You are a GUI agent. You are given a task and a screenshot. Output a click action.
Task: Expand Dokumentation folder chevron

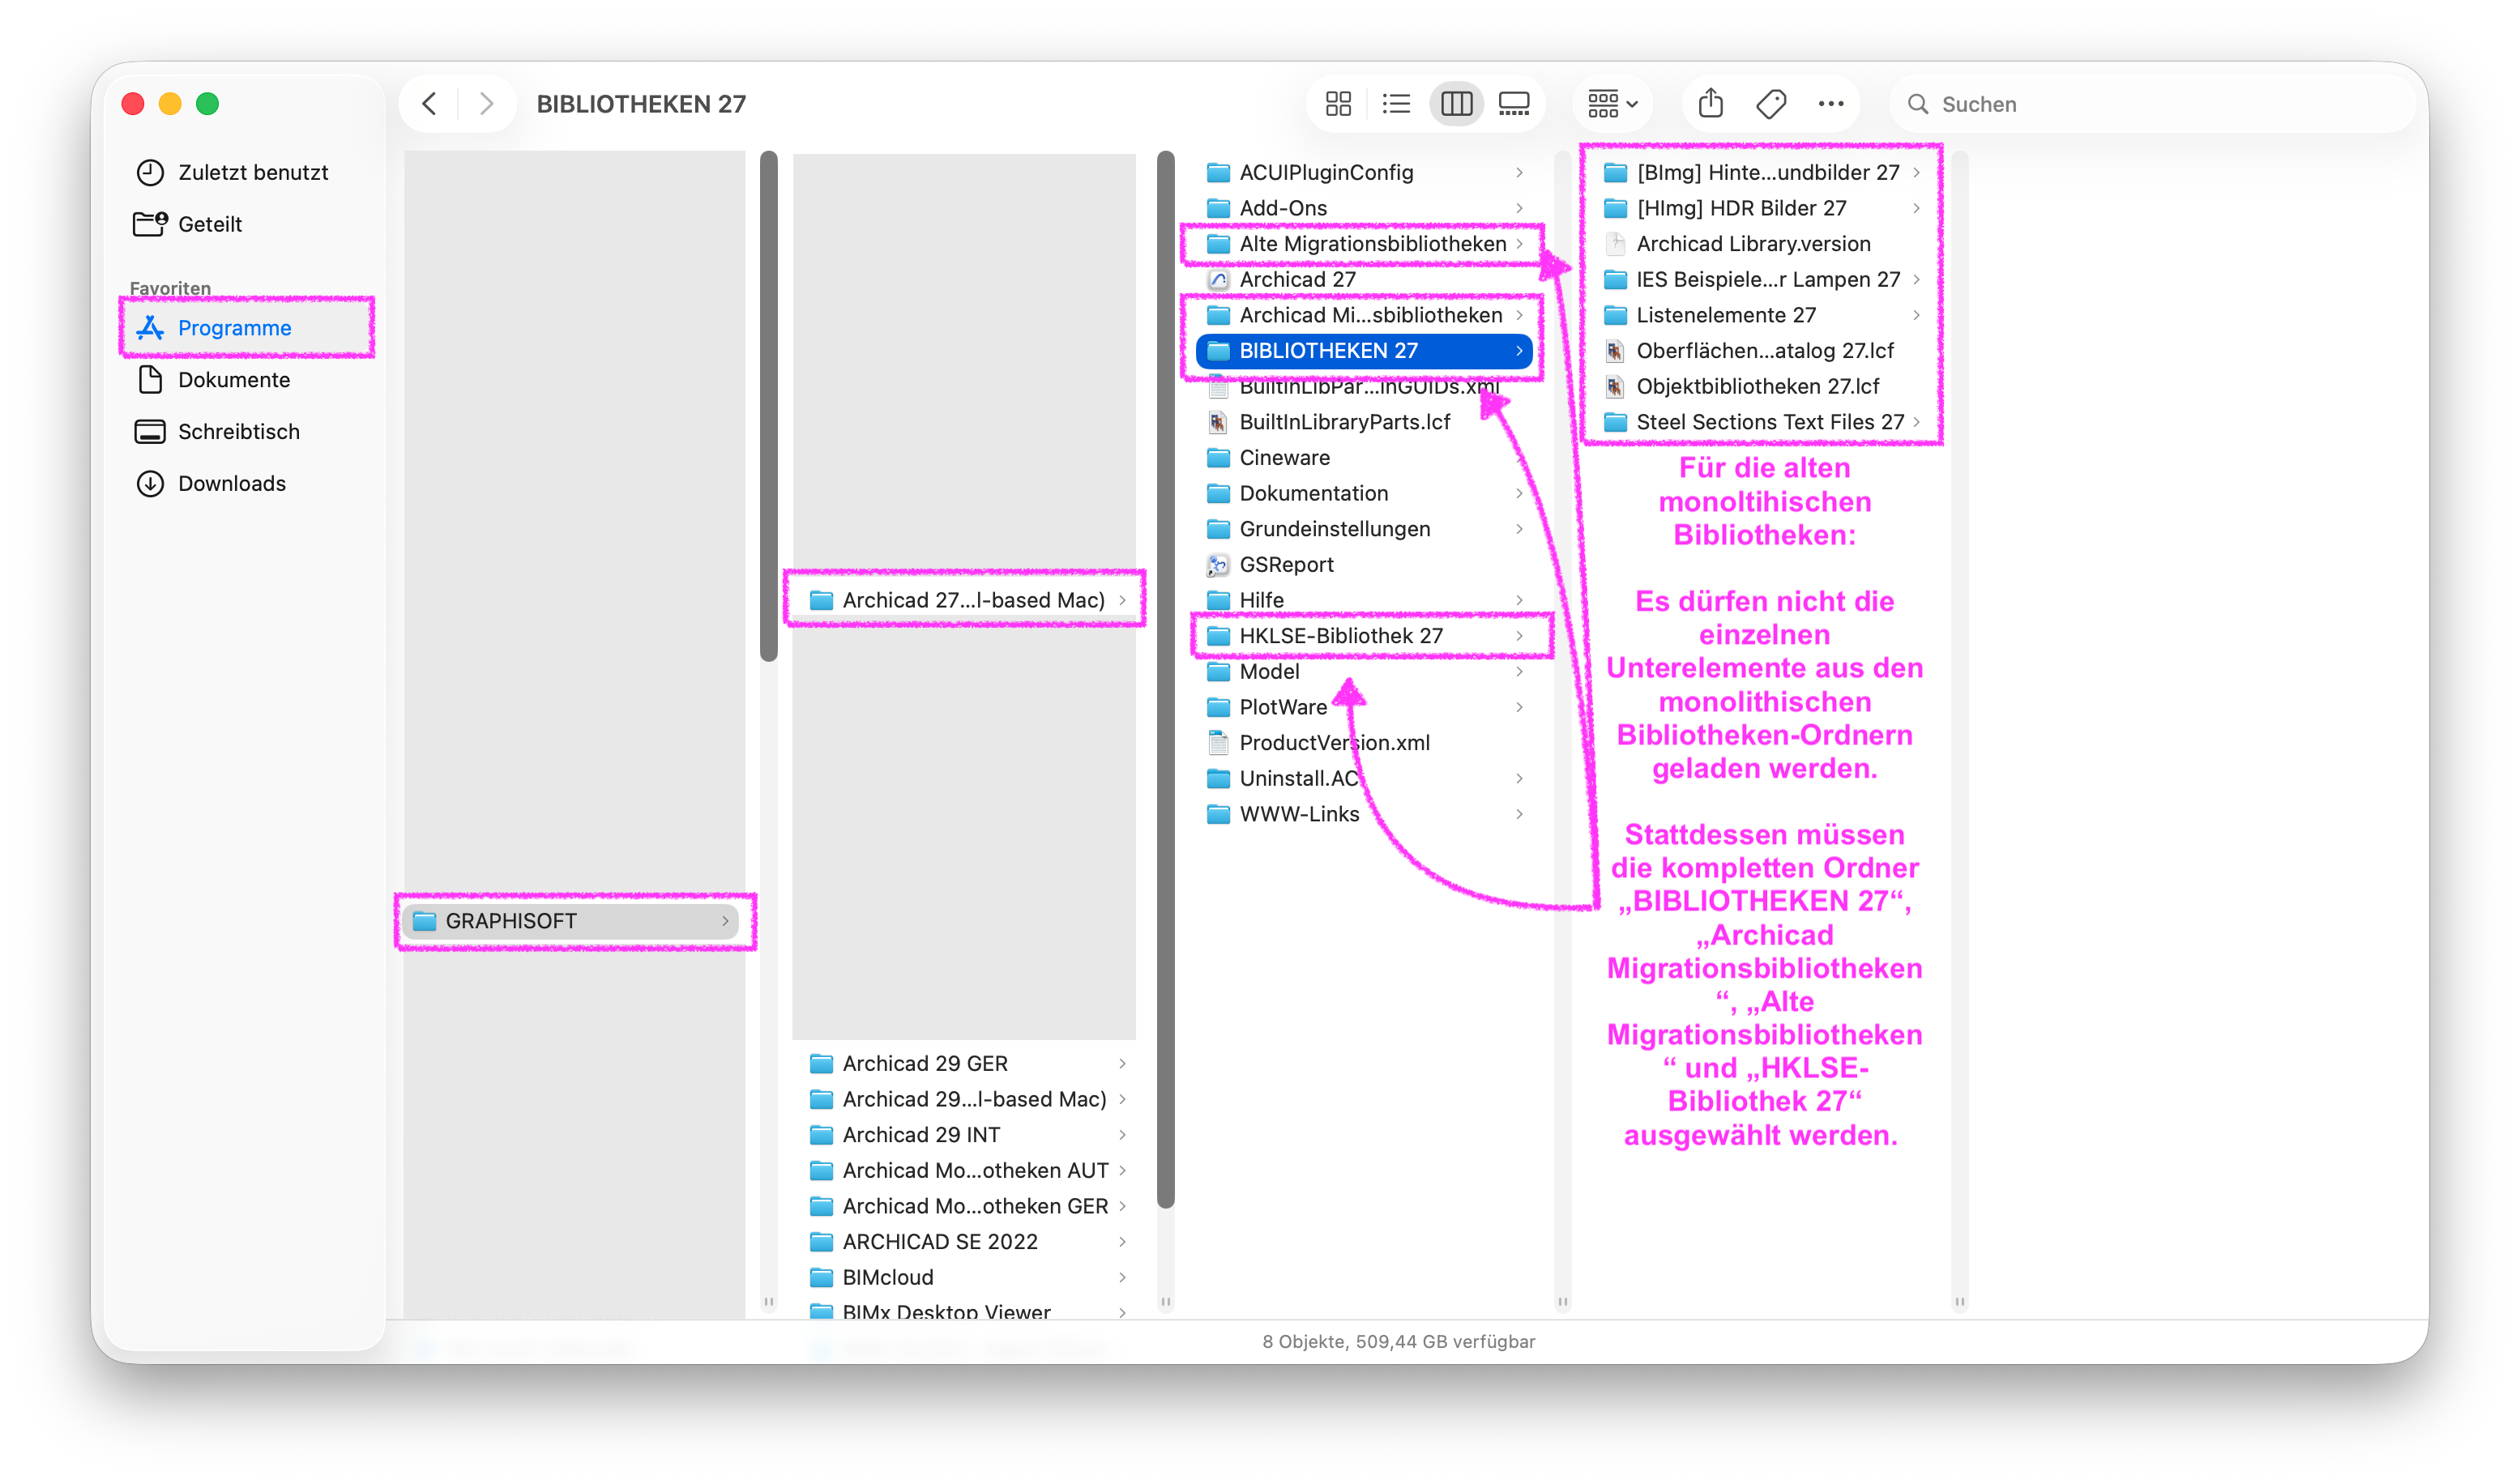pos(1520,493)
